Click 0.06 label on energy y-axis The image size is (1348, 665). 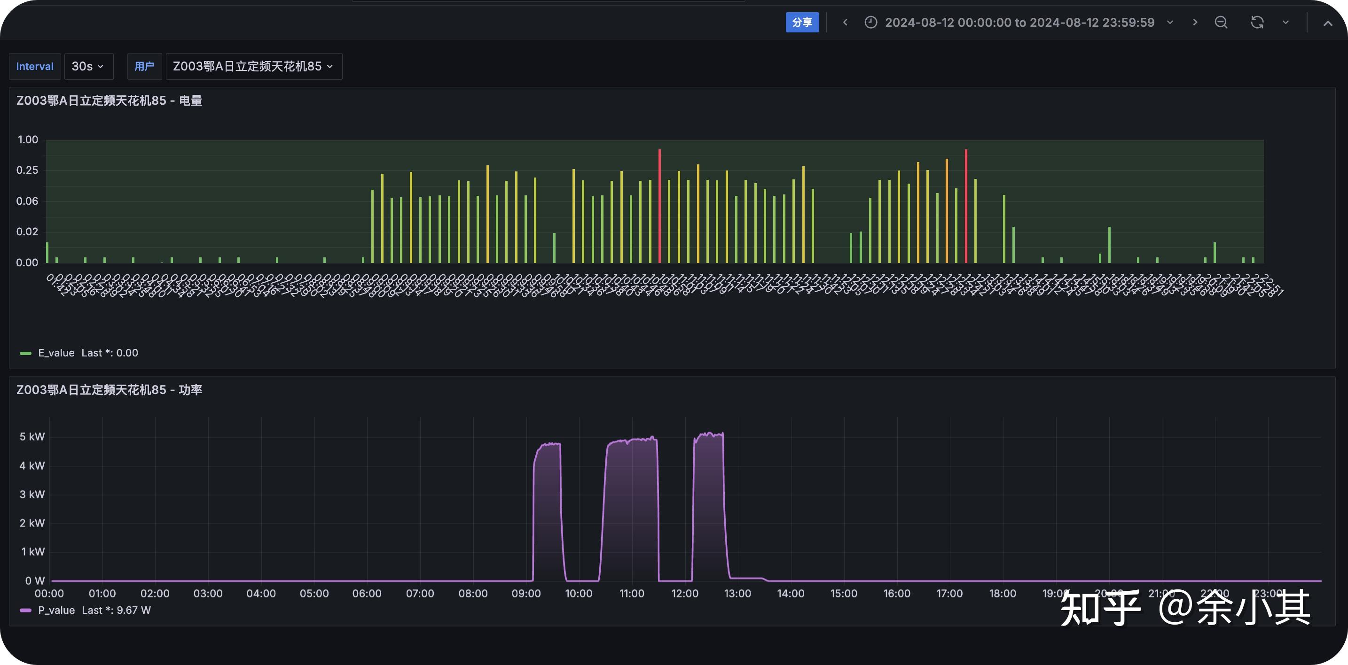27,201
